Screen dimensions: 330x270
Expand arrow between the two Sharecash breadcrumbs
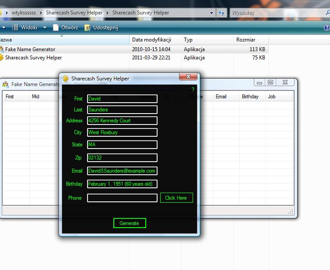click(x=108, y=13)
